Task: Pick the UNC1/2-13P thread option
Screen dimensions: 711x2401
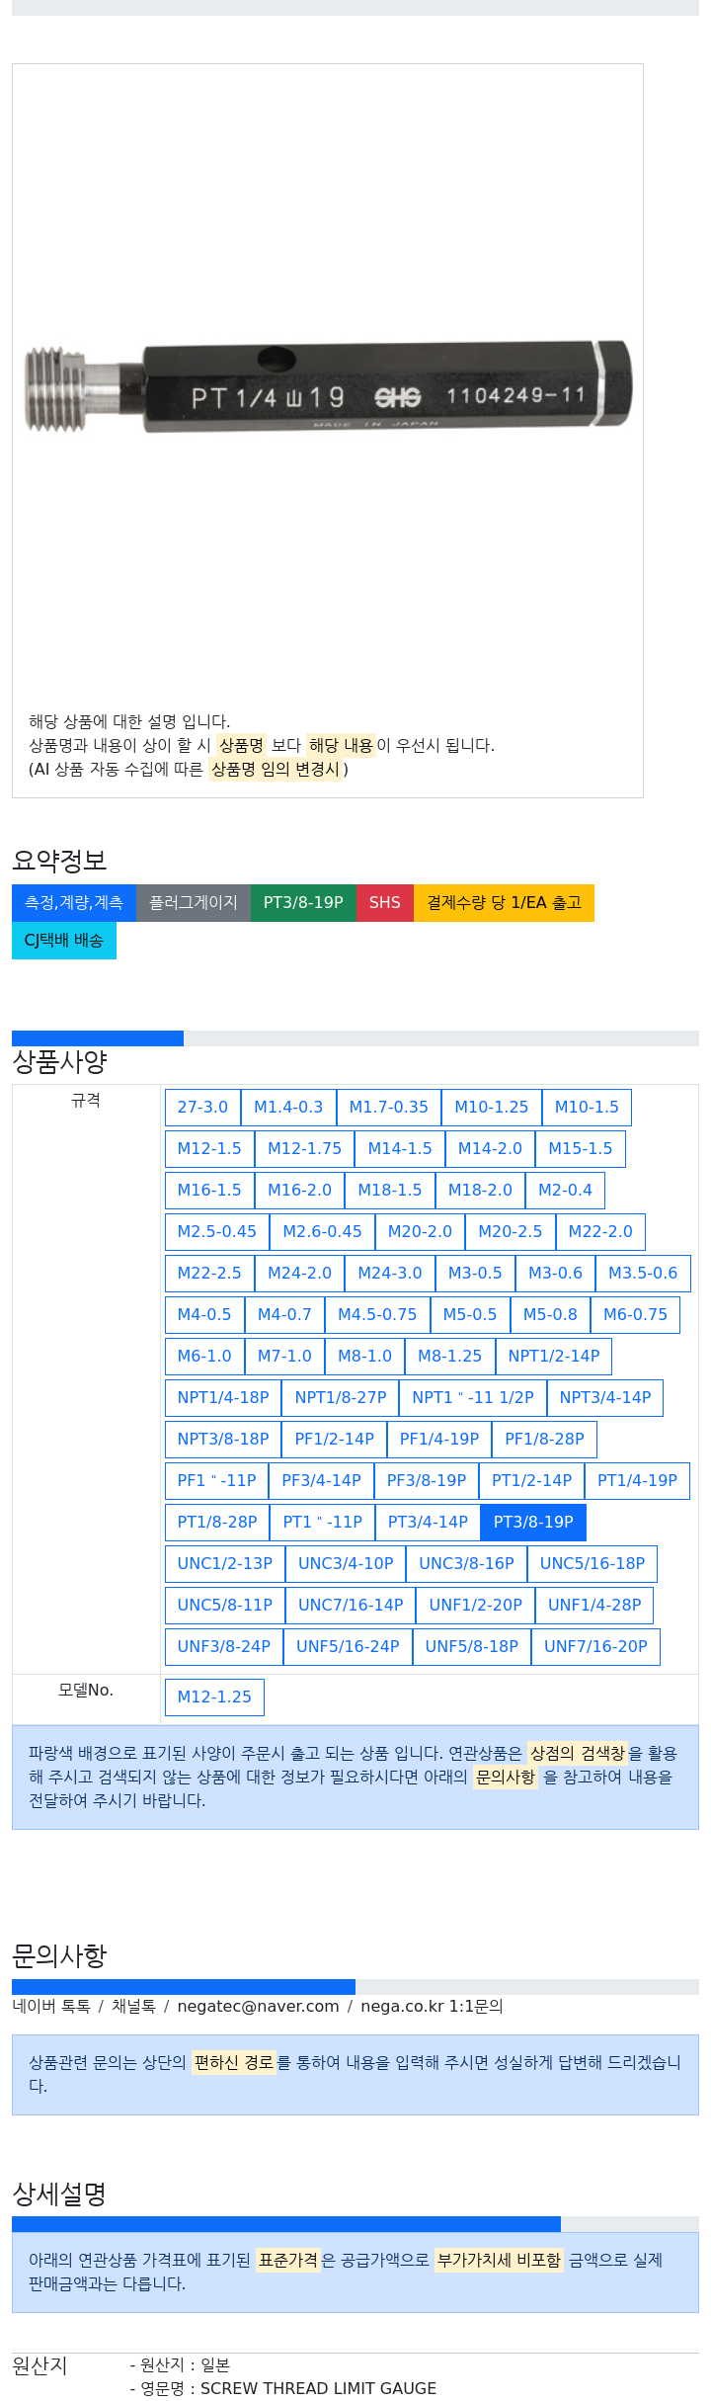Action: [225, 1563]
